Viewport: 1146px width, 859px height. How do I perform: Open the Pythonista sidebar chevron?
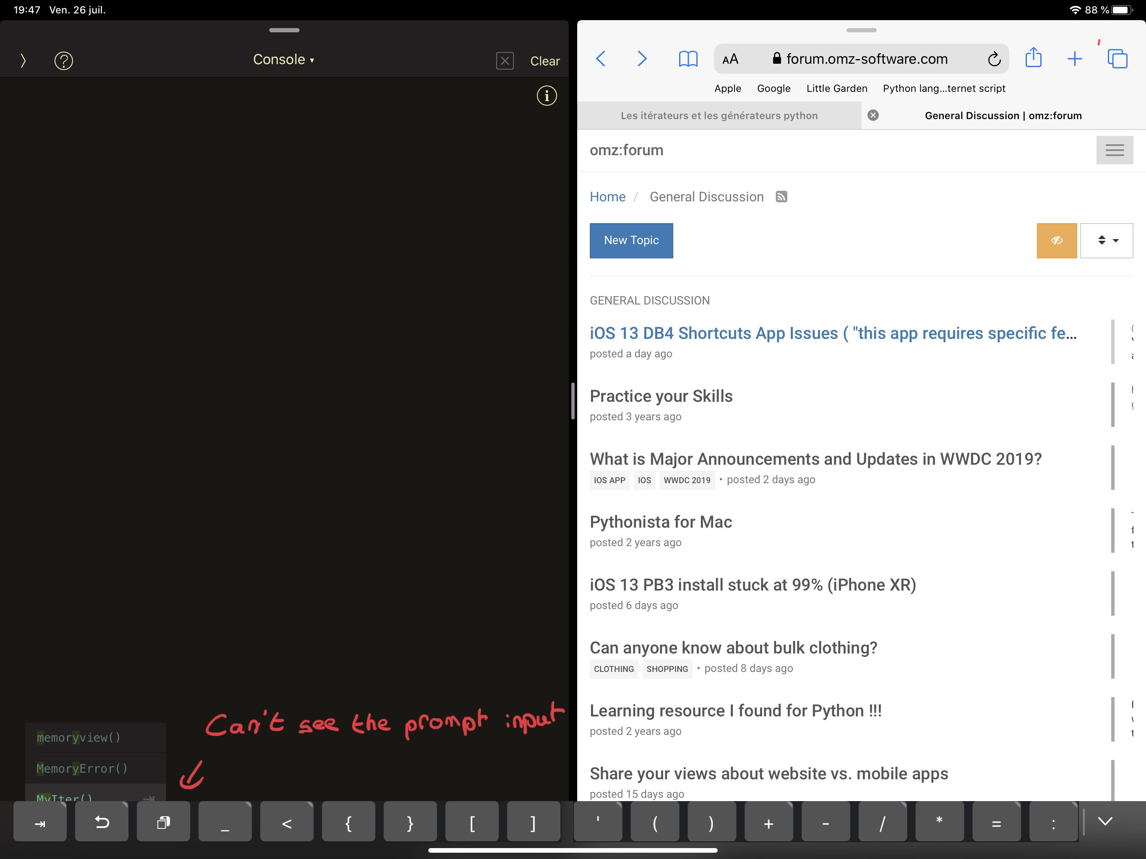(x=23, y=61)
